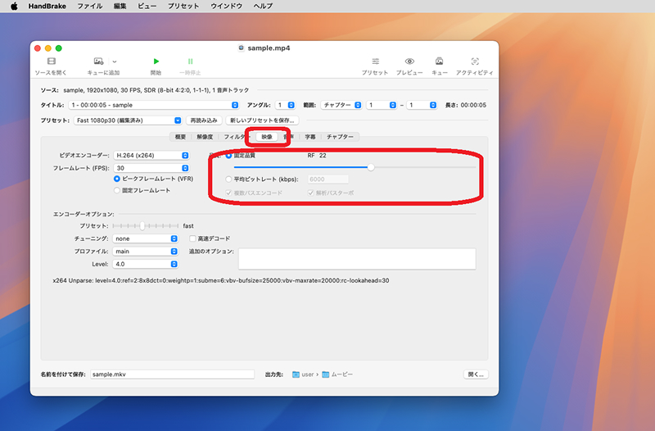Select the Peak Framerate (VFR) radio button
This screenshot has width=655, height=431.
coord(118,178)
